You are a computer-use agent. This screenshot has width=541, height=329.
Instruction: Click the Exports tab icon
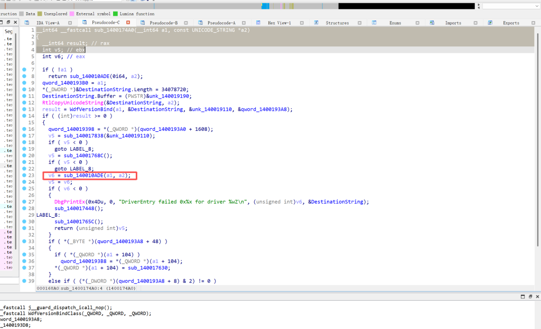490,23
